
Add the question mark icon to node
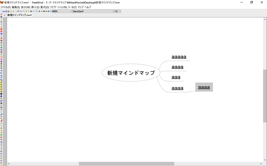point(1,22)
